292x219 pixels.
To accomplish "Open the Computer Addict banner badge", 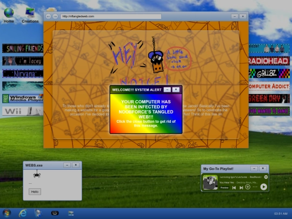I will click(269, 86).
